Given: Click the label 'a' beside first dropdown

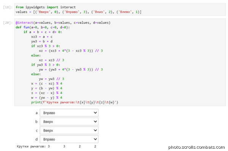Looking at the screenshot, I should click(x=36, y=113).
